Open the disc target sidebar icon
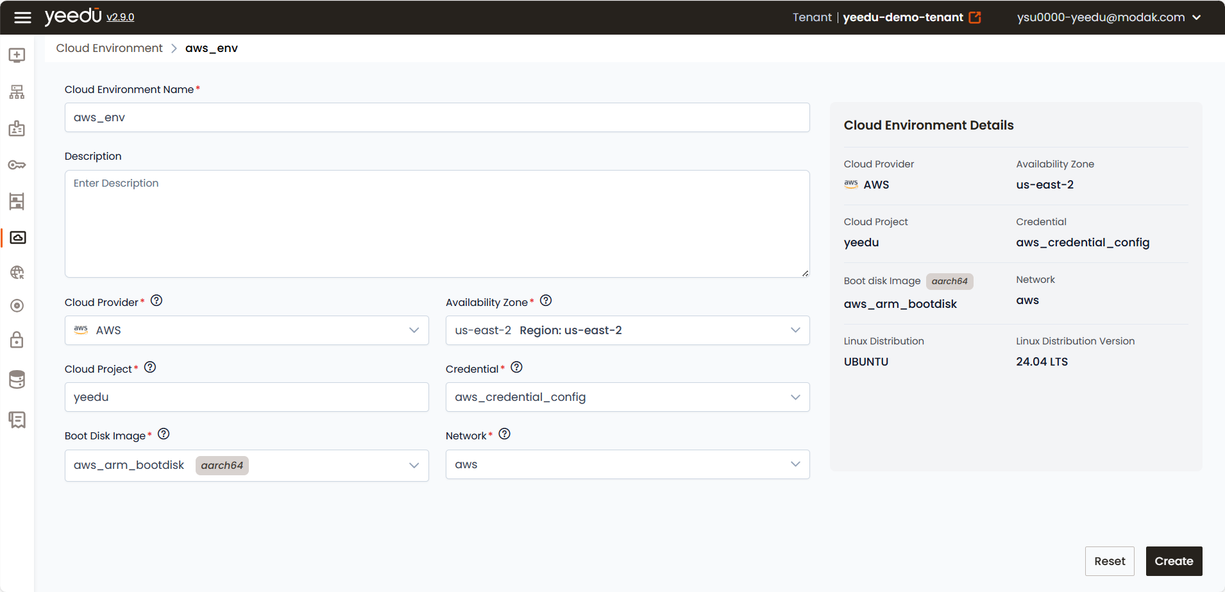Viewport: 1225px width, 592px height. 17,306
